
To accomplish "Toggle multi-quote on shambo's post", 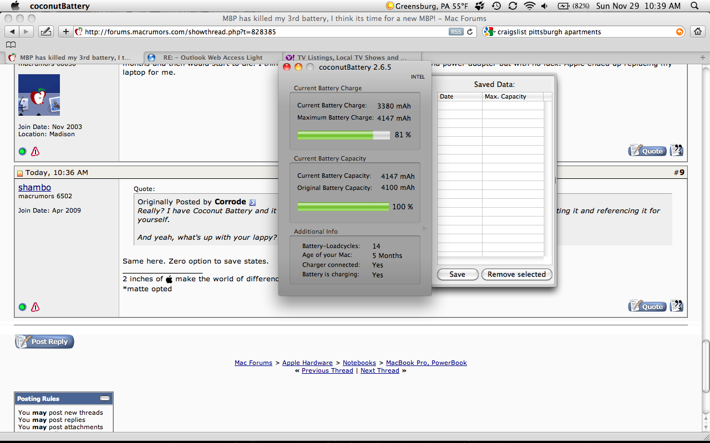I will [x=676, y=306].
